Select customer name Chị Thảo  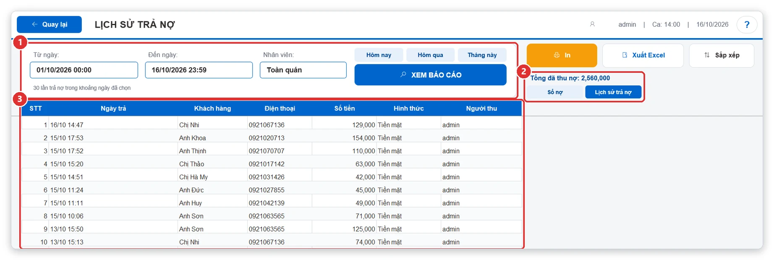pos(192,164)
